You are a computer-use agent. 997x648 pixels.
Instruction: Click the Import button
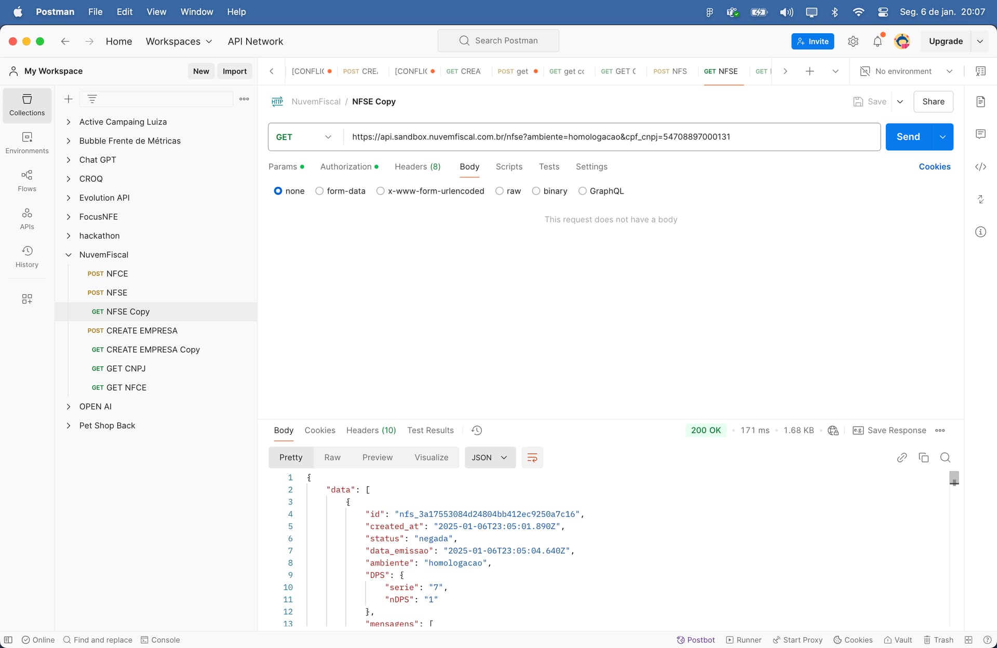click(235, 71)
